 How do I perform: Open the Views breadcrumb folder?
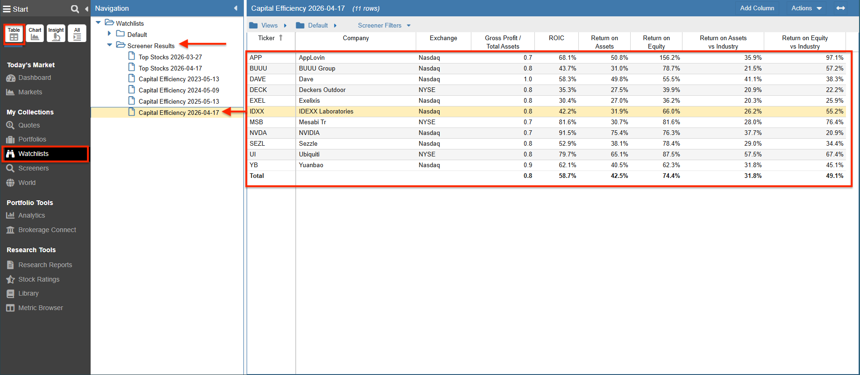tap(269, 26)
